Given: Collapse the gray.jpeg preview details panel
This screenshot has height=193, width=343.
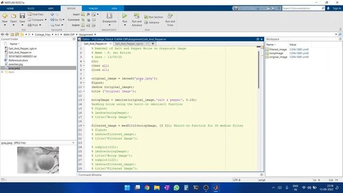Looking at the screenshot, I should [73, 143].
